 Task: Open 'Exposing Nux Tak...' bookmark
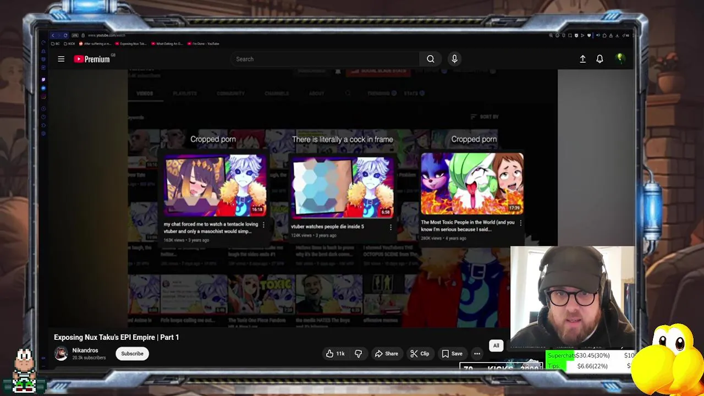point(131,43)
